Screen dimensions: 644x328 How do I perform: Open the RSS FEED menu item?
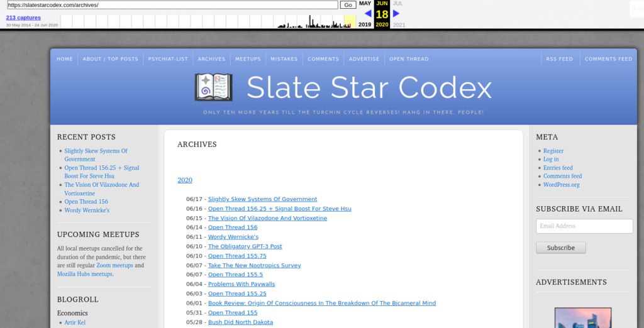click(x=559, y=59)
